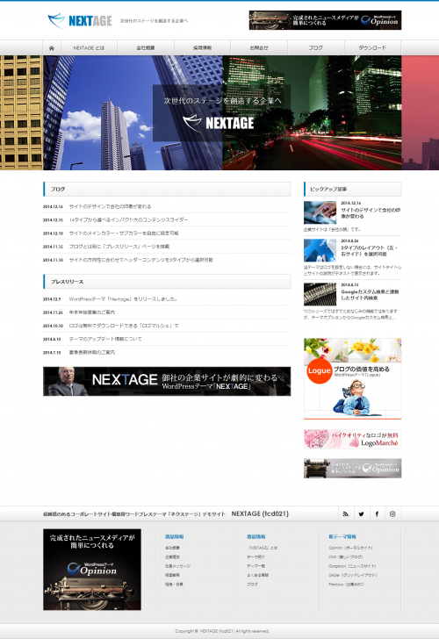Open the NEXTAGEとは menu item

click(x=89, y=48)
